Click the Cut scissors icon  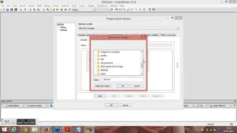[x=30, y=10]
